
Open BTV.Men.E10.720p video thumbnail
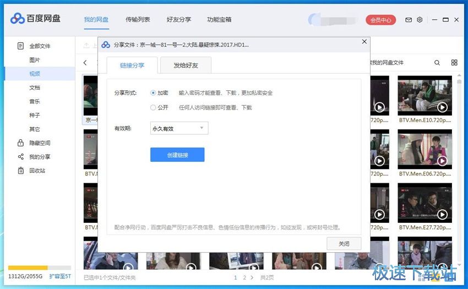coord(425,96)
